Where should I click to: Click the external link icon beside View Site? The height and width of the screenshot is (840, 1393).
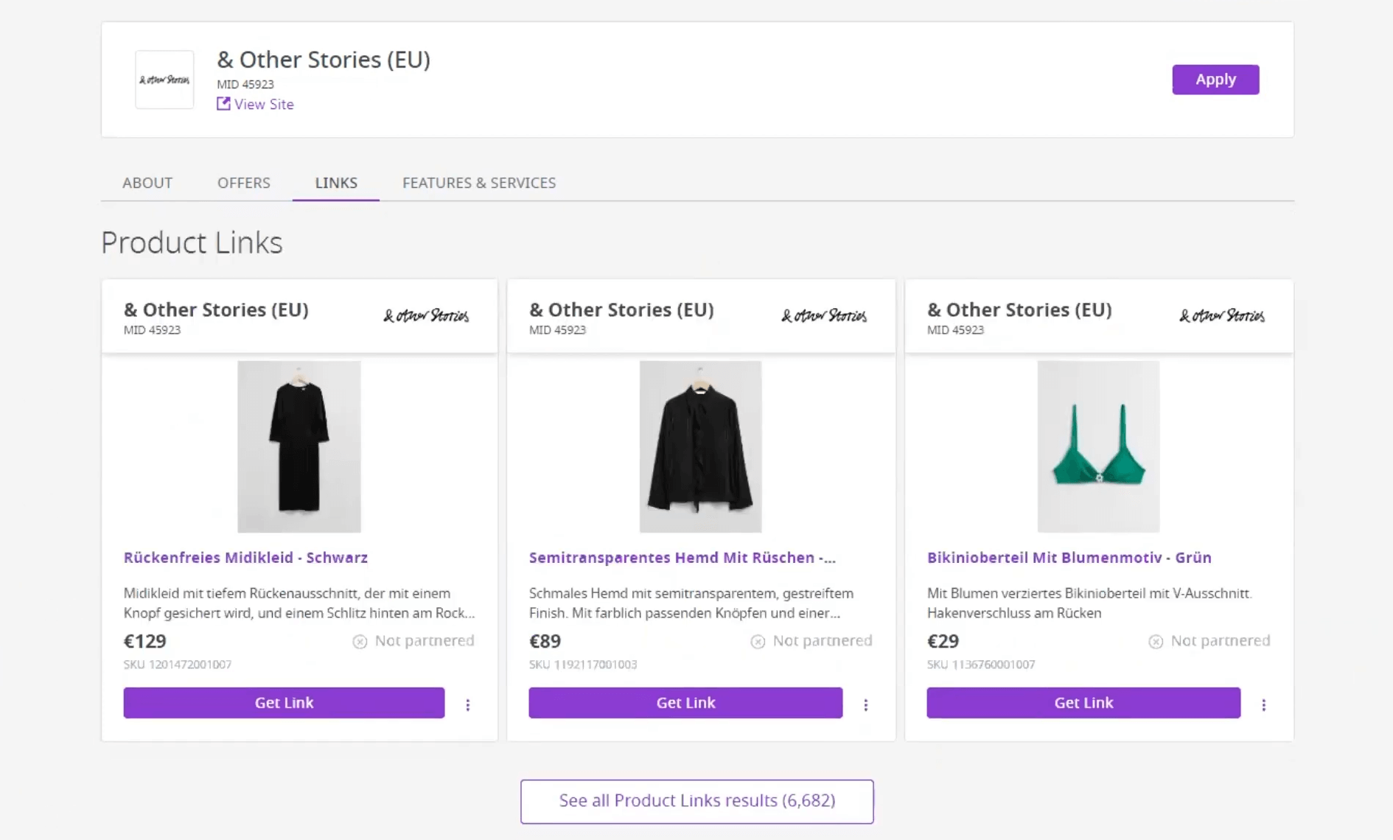pos(223,104)
